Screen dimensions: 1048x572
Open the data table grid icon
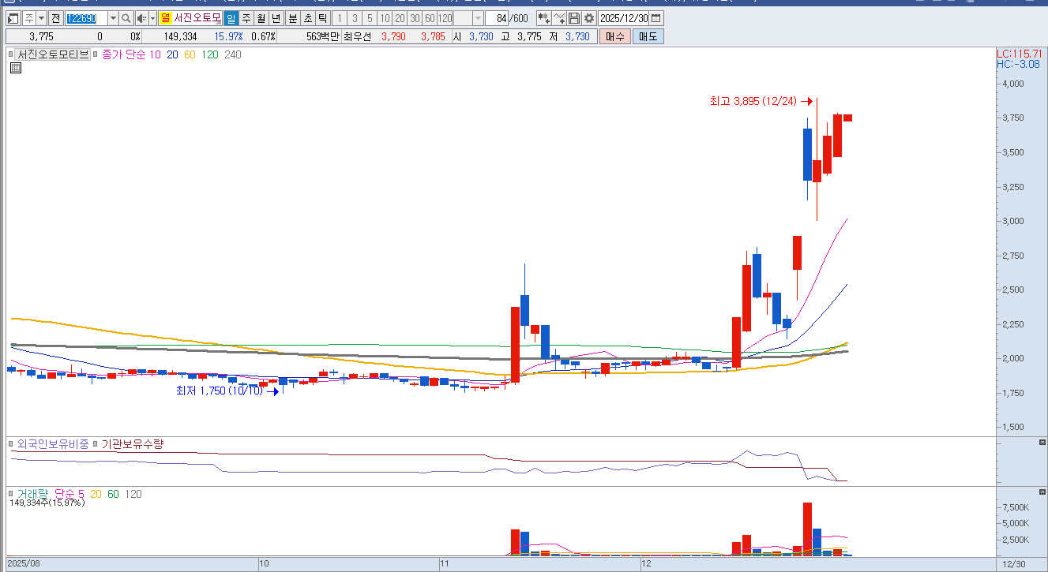click(15, 69)
